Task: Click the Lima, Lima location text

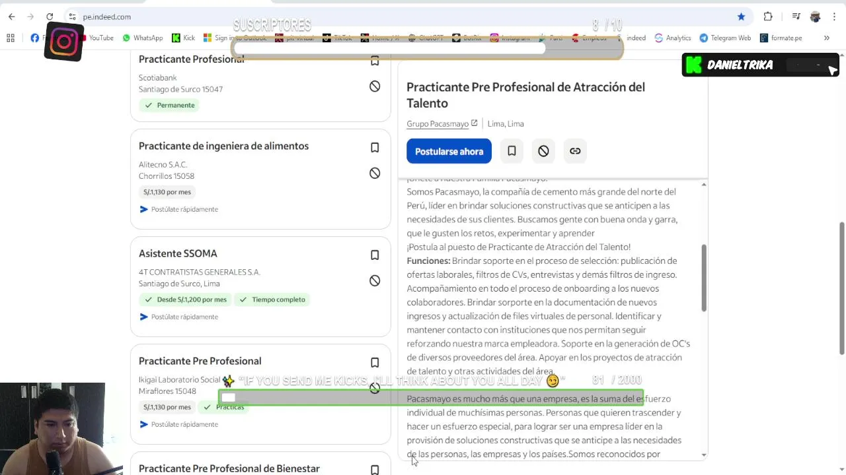Action: pyautogui.click(x=505, y=123)
